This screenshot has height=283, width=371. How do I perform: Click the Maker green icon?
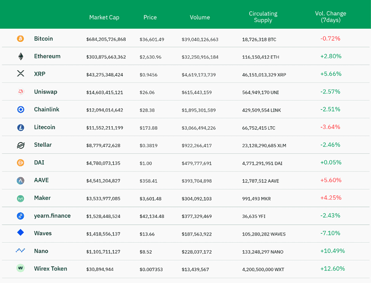(x=20, y=198)
